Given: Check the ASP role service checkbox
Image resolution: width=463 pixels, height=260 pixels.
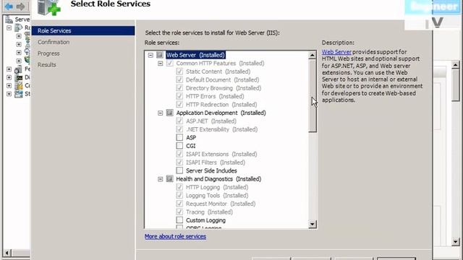Looking at the screenshot, I should click(x=179, y=137).
